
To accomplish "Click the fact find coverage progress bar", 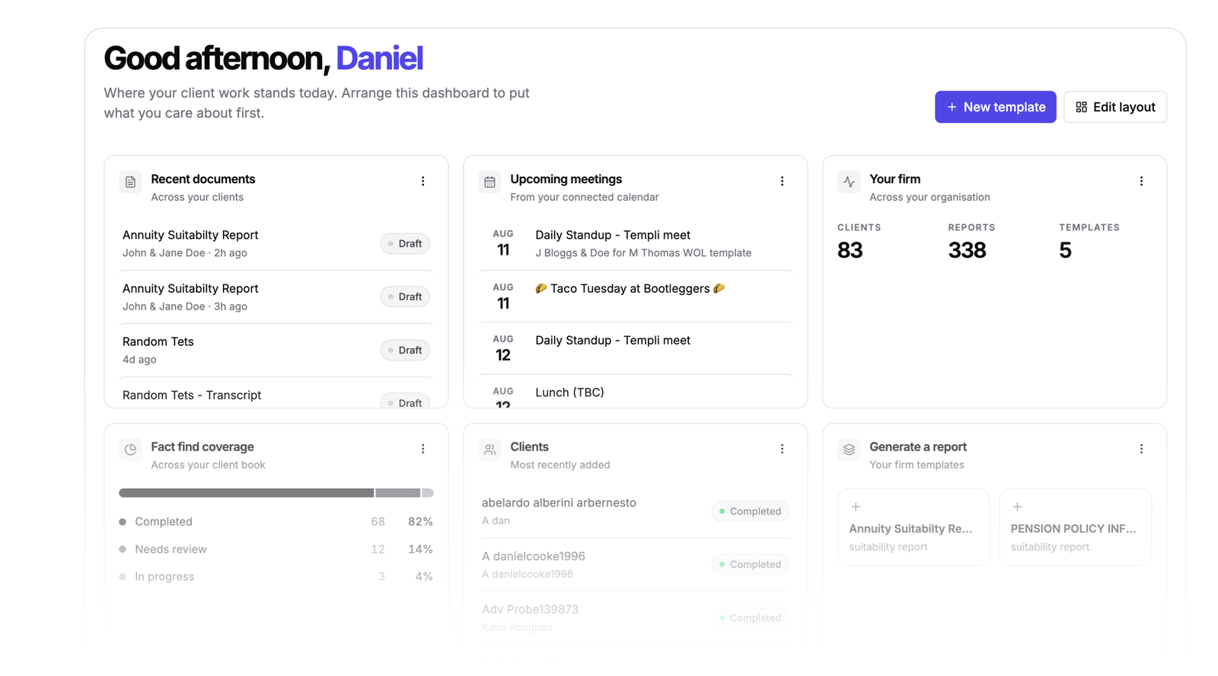I will (x=276, y=493).
